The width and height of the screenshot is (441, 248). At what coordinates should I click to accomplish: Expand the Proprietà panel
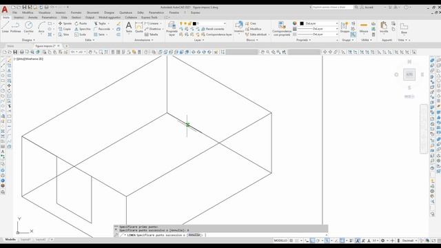pyautogui.click(x=303, y=40)
